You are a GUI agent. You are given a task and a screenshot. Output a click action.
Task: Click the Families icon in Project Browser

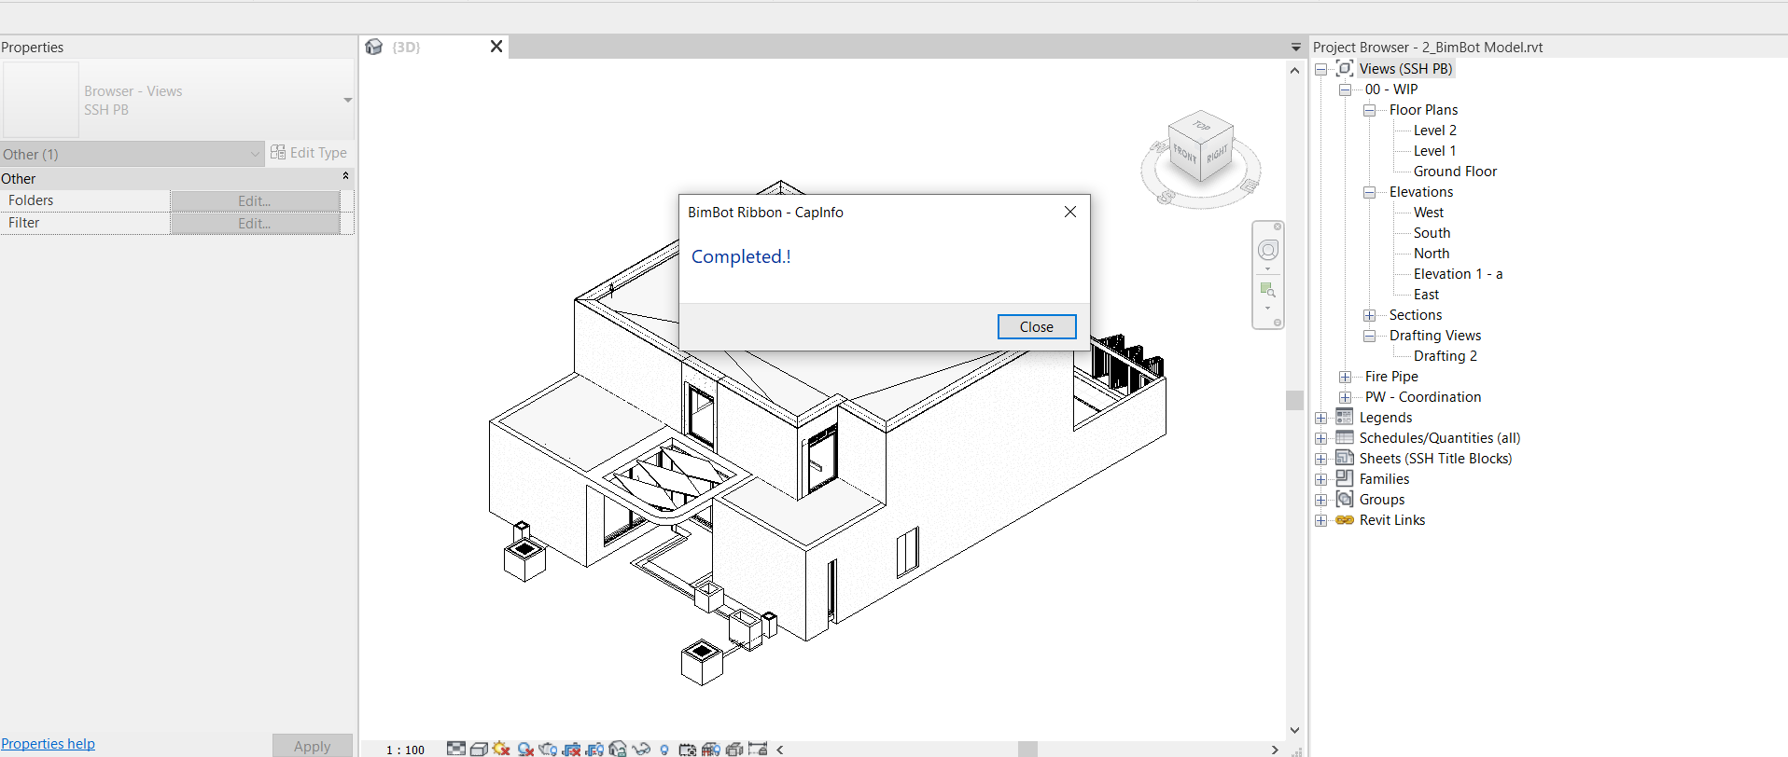coord(1345,478)
